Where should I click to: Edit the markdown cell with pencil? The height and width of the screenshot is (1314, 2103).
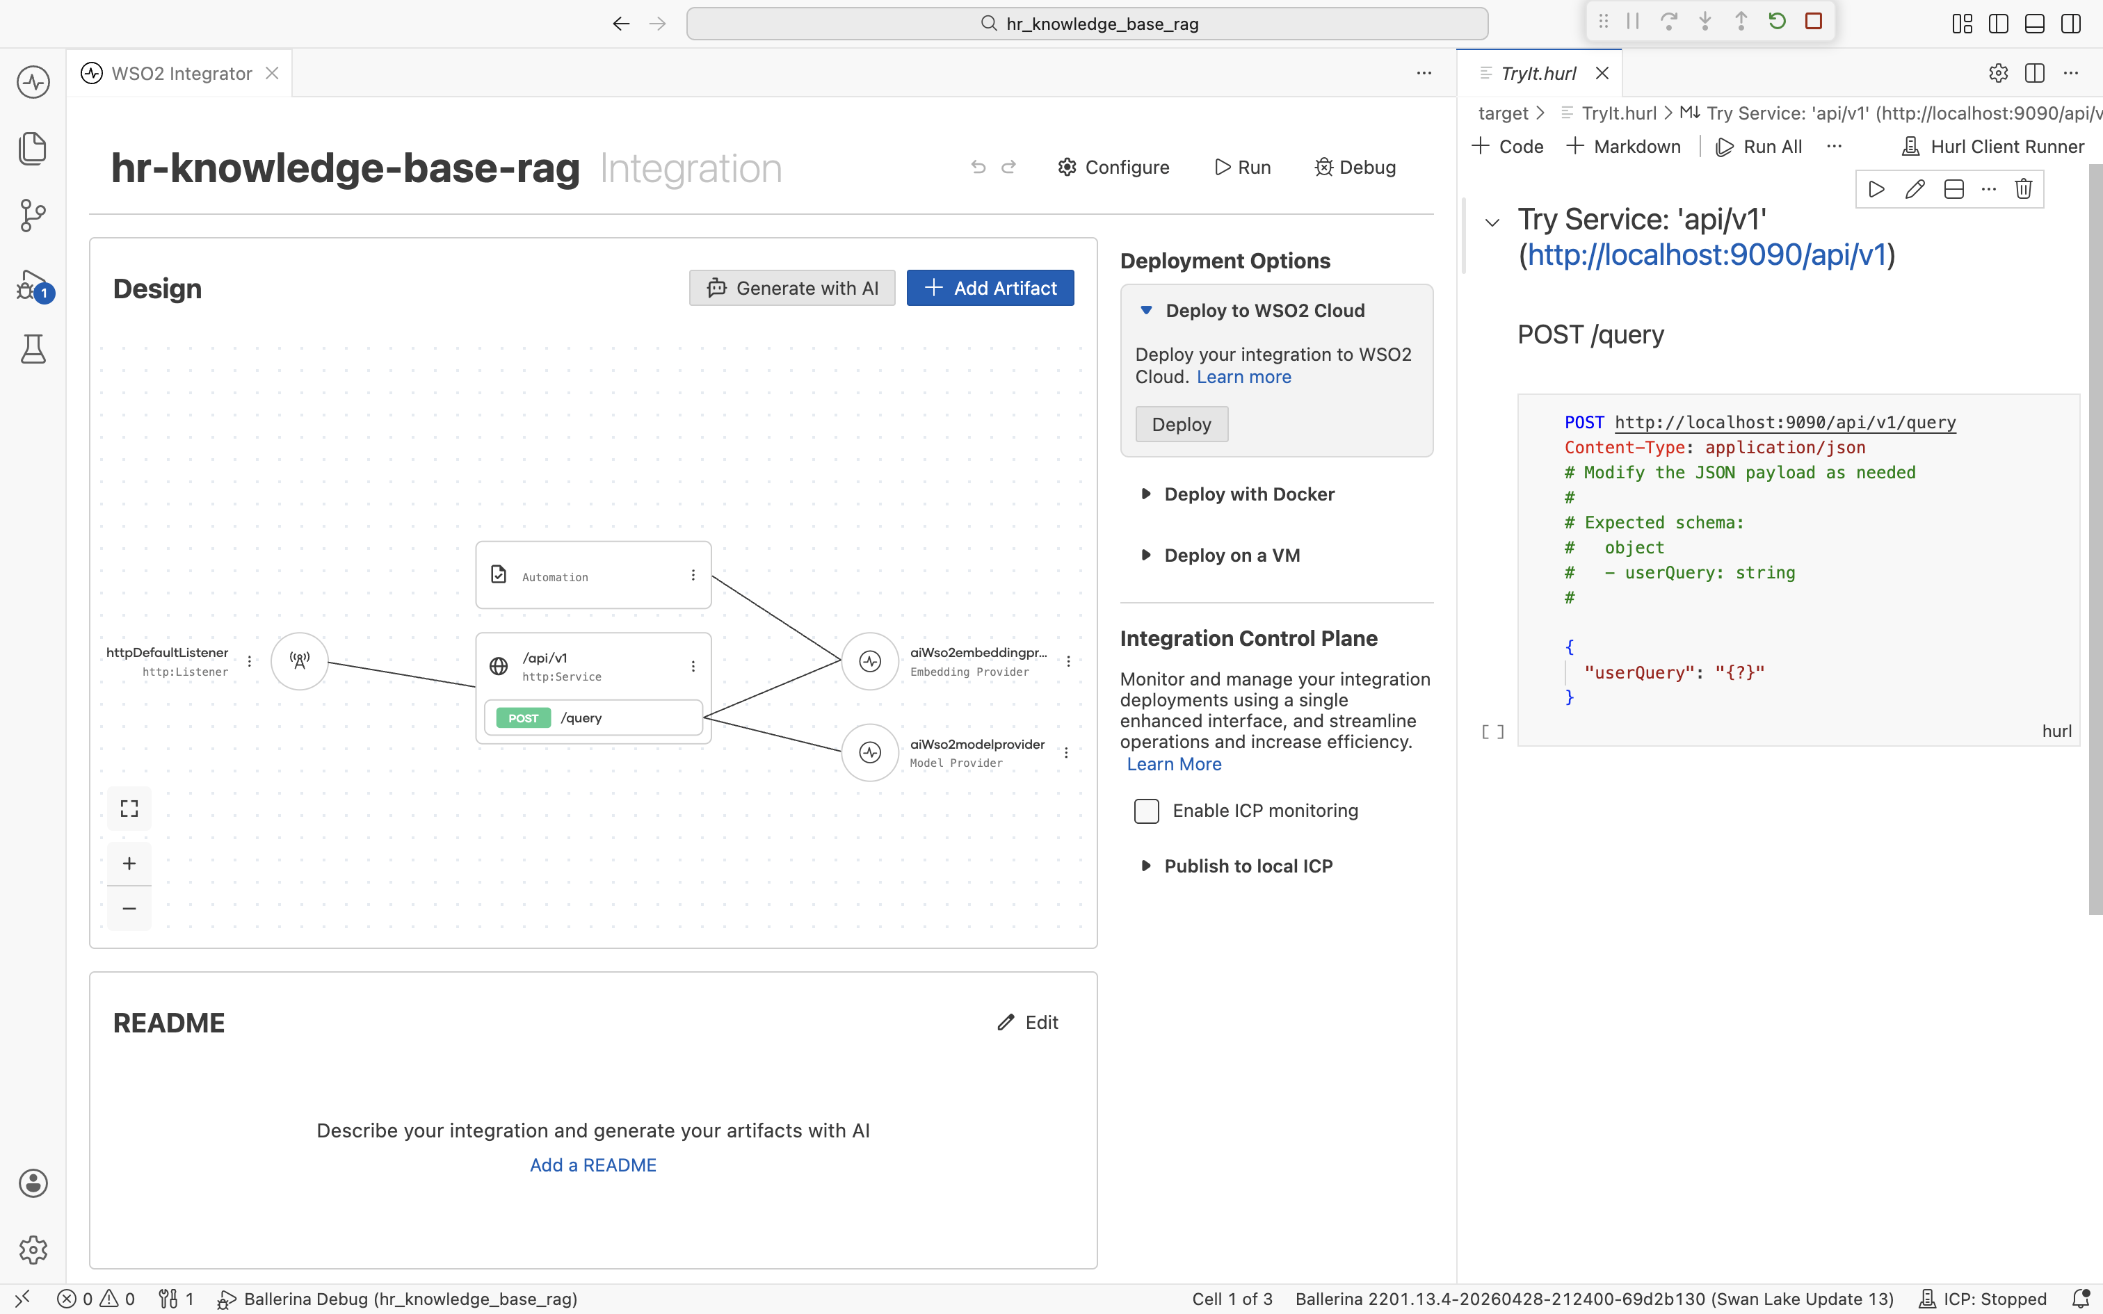(1915, 189)
